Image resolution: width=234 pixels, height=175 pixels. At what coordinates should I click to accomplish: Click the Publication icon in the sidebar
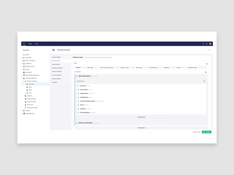point(24,72)
